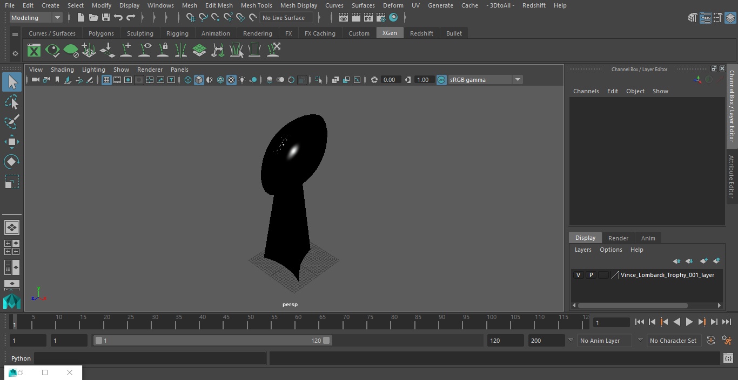The image size is (738, 380).
Task: Open the sRGB gamma view transform dropdown
Action: pos(485,80)
